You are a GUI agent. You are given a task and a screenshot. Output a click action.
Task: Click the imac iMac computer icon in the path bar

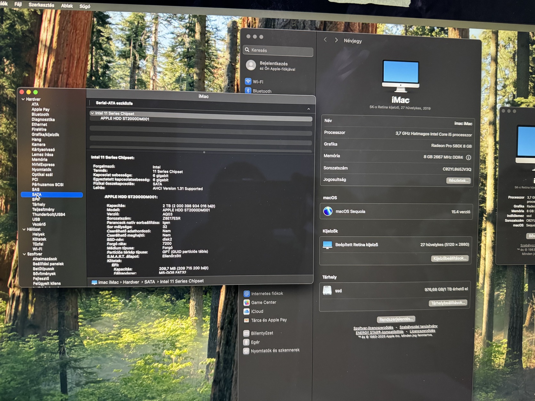coord(94,282)
